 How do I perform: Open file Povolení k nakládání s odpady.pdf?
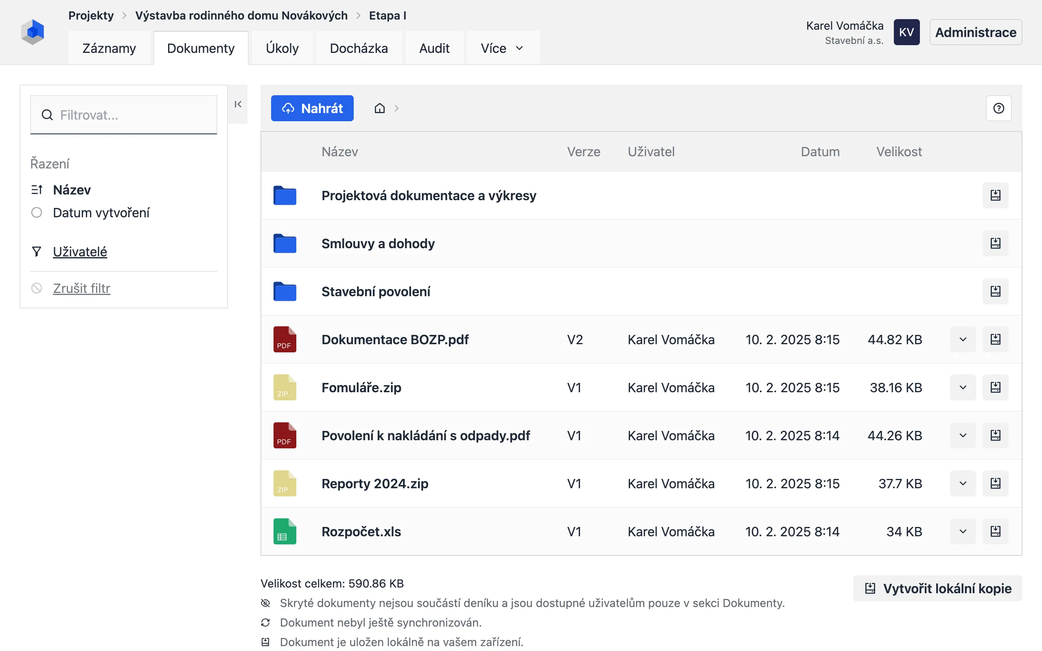pos(425,435)
